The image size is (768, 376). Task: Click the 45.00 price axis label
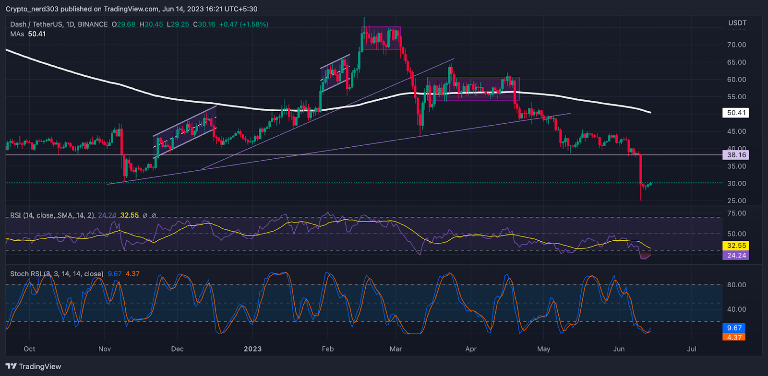(x=736, y=131)
